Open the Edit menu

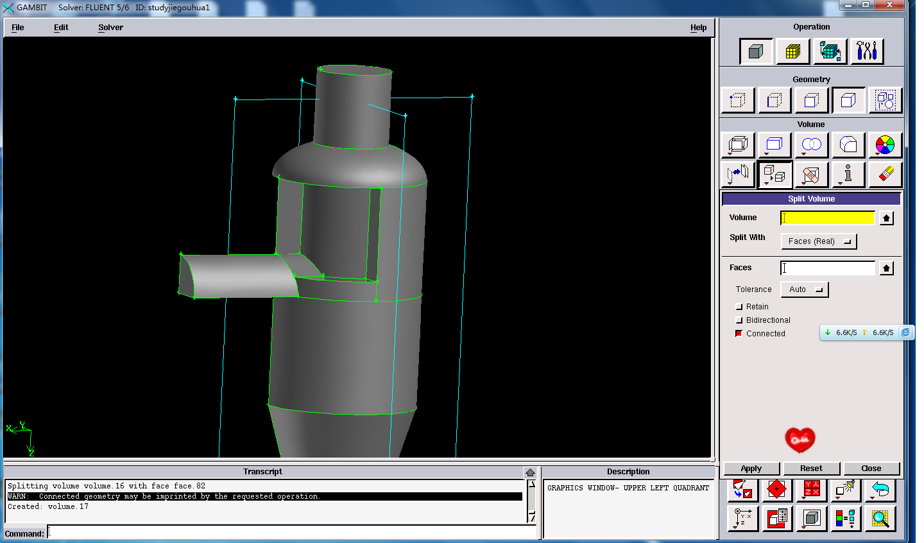[61, 28]
